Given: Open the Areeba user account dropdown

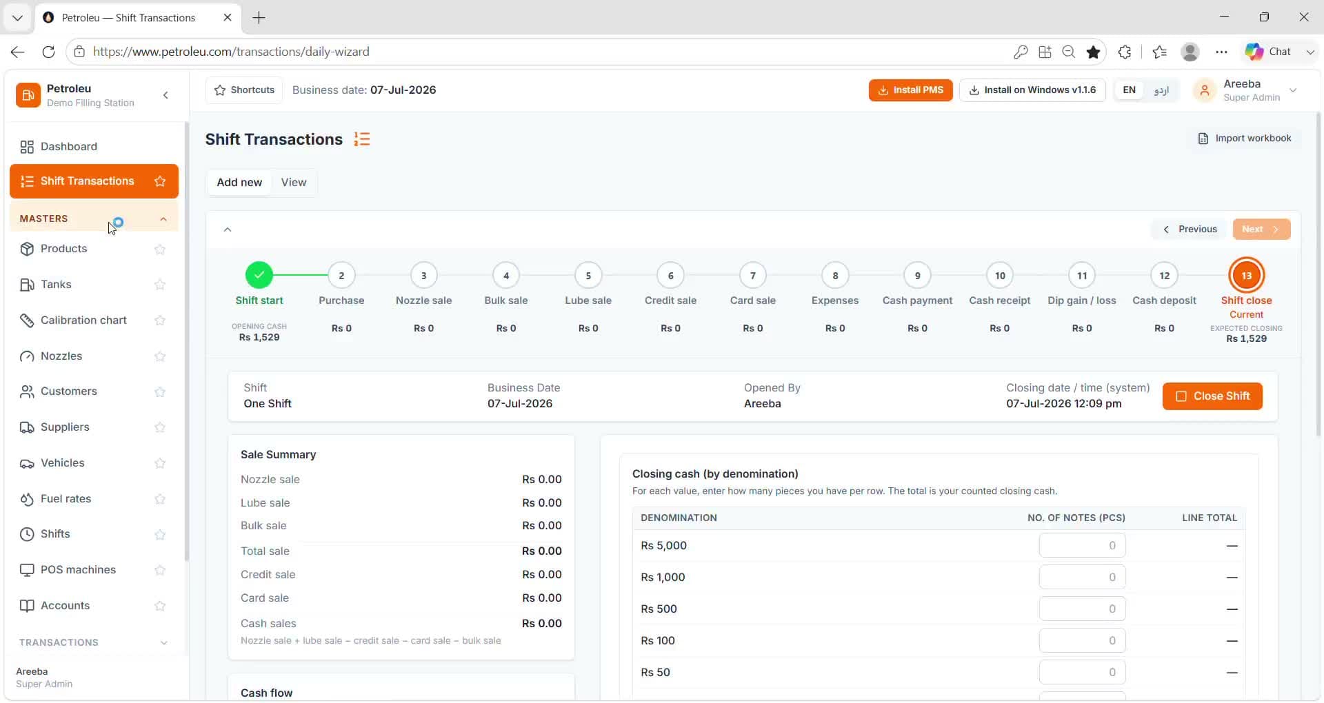Looking at the screenshot, I should click(1245, 90).
